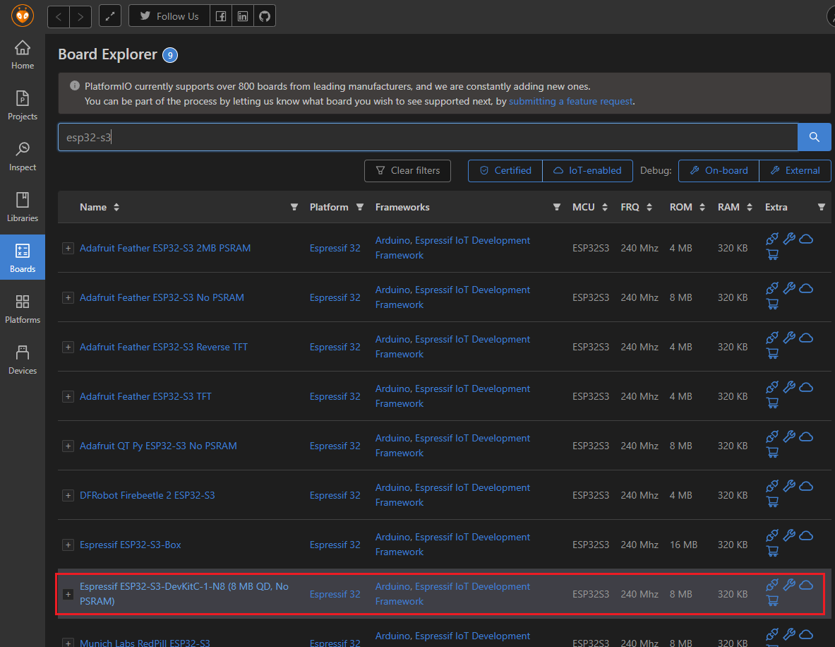The height and width of the screenshot is (647, 835).
Task: Open the Platform column filter funnel
Action: click(x=360, y=207)
